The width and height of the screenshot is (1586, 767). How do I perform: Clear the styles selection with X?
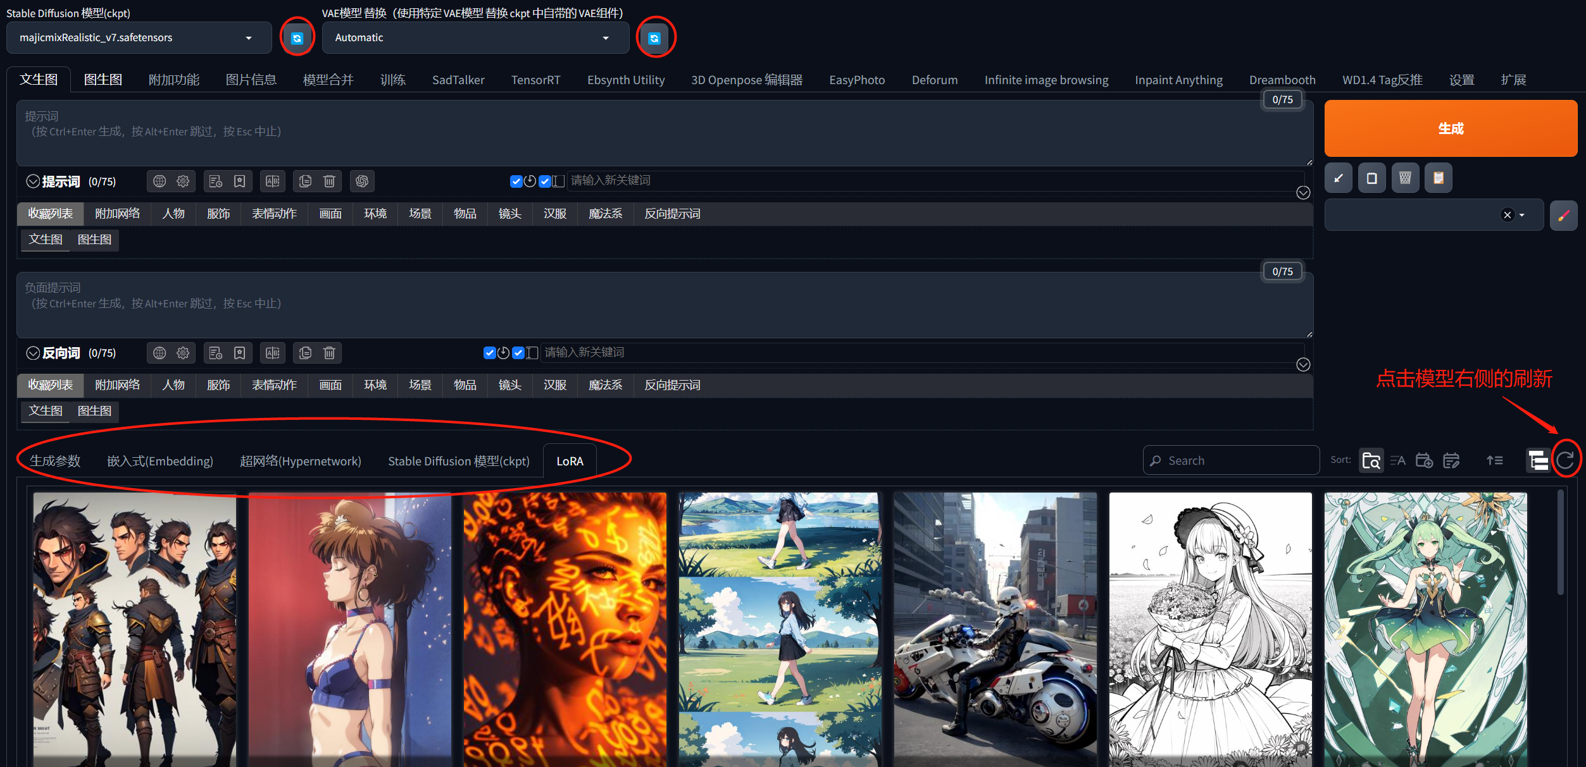pos(1508,216)
